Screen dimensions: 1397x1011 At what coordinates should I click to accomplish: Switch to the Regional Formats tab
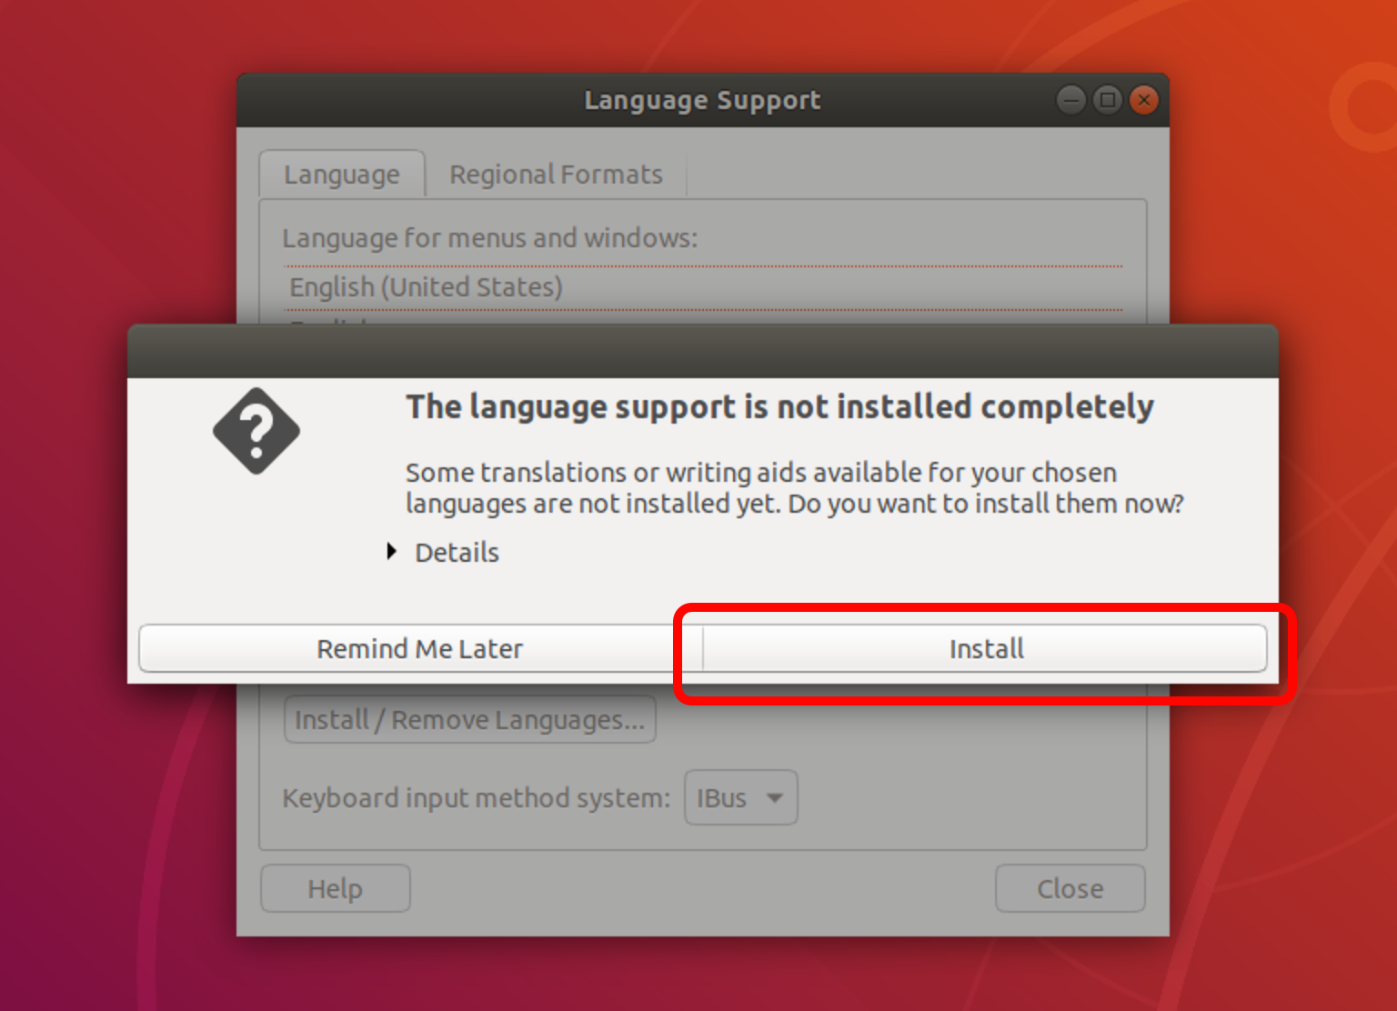tap(556, 175)
